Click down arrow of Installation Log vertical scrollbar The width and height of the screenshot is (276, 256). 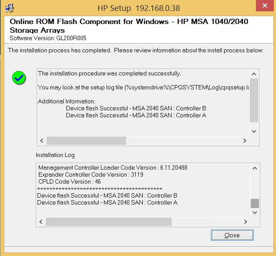point(255,212)
